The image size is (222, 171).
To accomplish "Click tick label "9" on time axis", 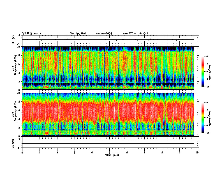I will click(179, 153).
